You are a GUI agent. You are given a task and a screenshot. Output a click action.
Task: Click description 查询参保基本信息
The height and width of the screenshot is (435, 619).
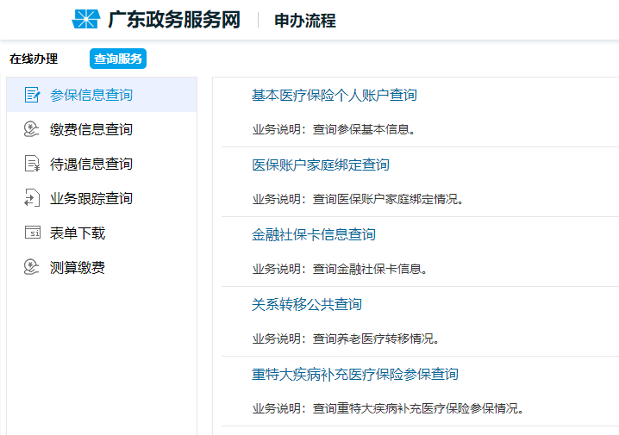click(364, 129)
